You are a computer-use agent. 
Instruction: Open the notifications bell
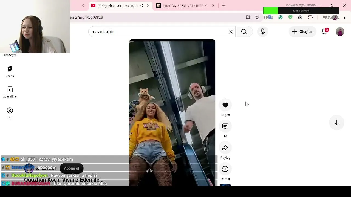[x=324, y=32]
